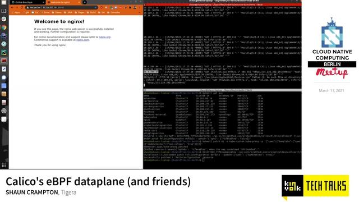Close the Online Boutique tab
Image resolution: width=359 pixels, height=202 pixels.
tap(44, 2)
